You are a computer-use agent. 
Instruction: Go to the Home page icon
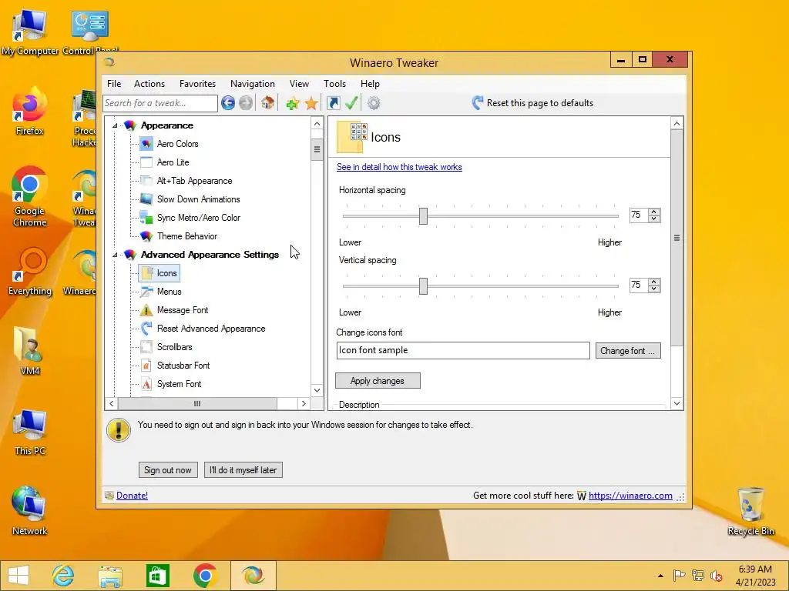(267, 103)
